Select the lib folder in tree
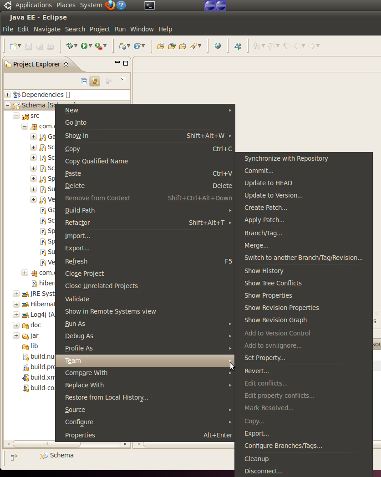The image size is (381, 477). pos(34,346)
